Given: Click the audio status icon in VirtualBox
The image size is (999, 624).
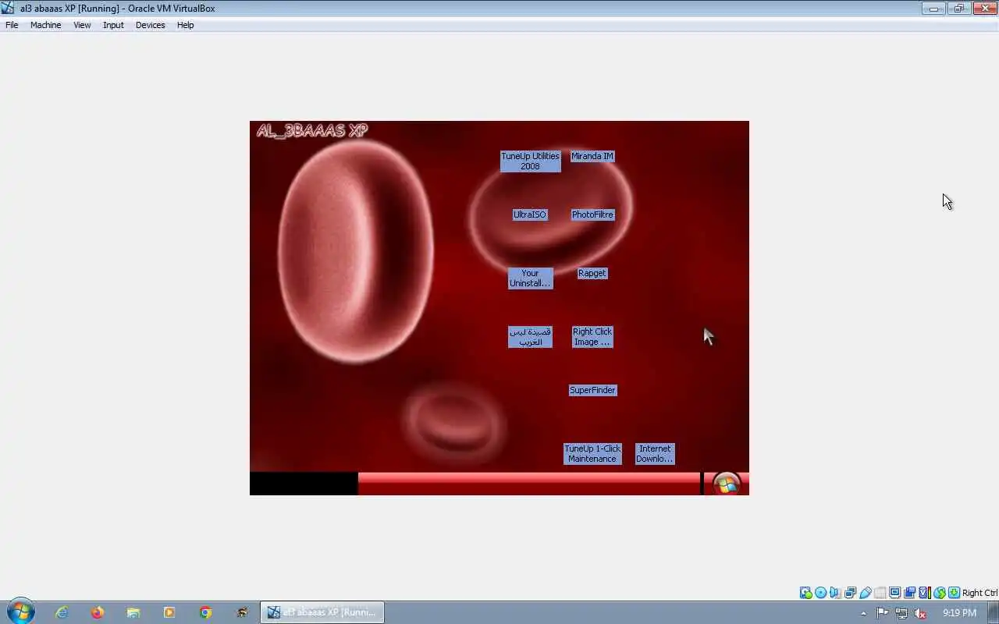Looking at the screenshot, I should tap(835, 593).
